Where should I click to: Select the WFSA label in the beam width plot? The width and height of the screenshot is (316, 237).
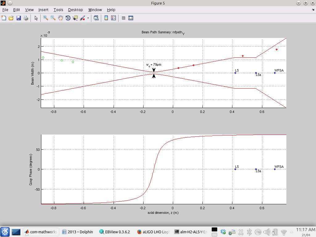tap(279, 70)
